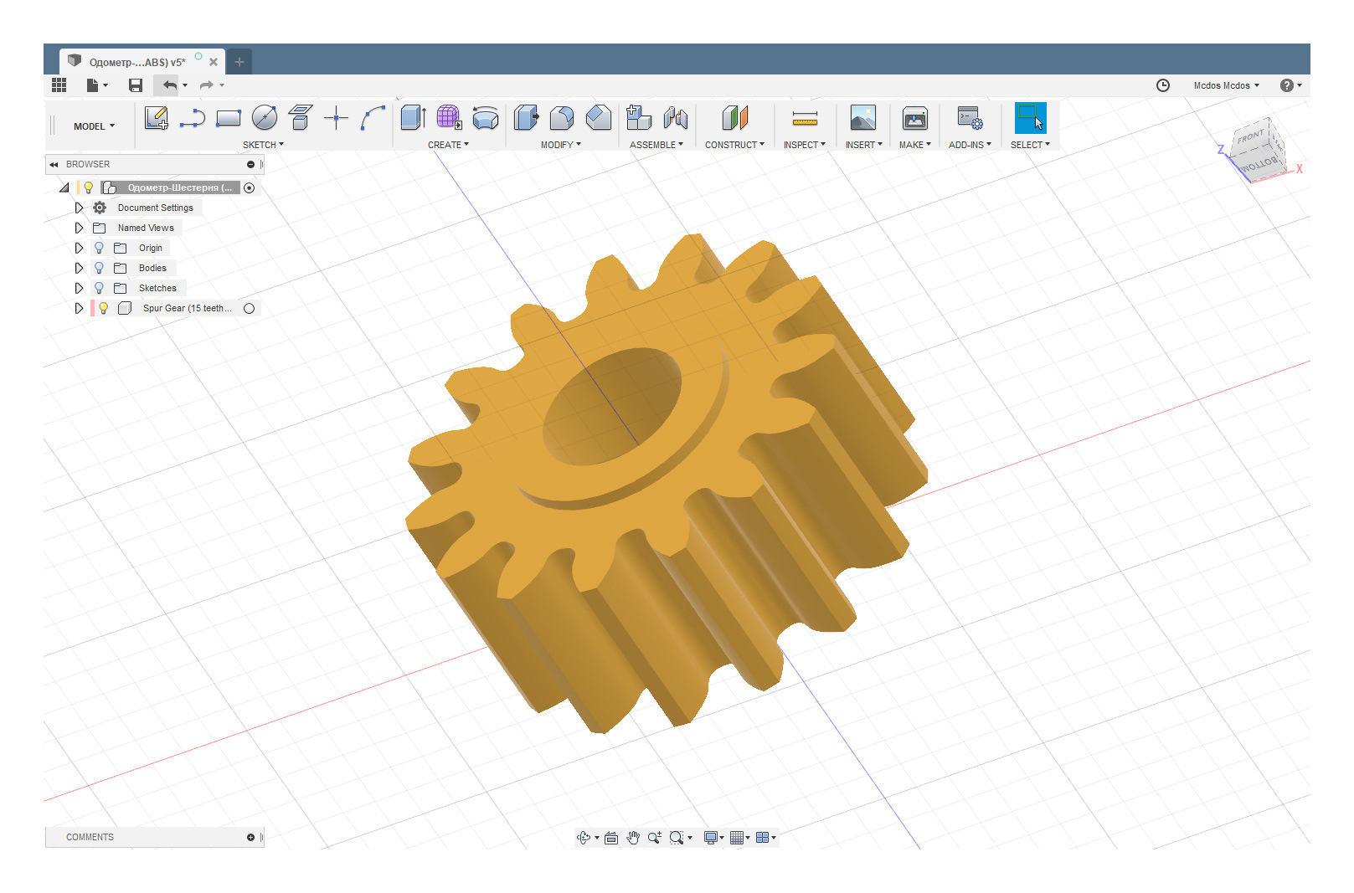Click the 3D Print make icon
This screenshot has width=1354, height=893.
[914, 118]
